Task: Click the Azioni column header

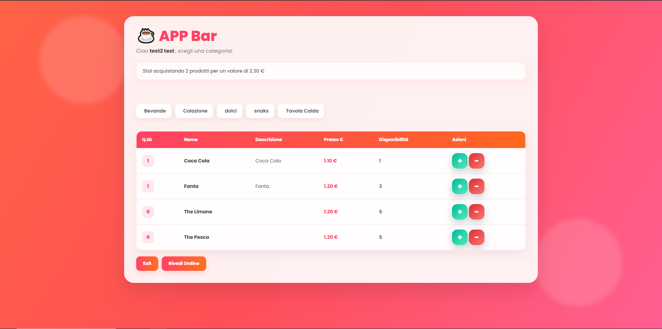Action: pos(459,139)
